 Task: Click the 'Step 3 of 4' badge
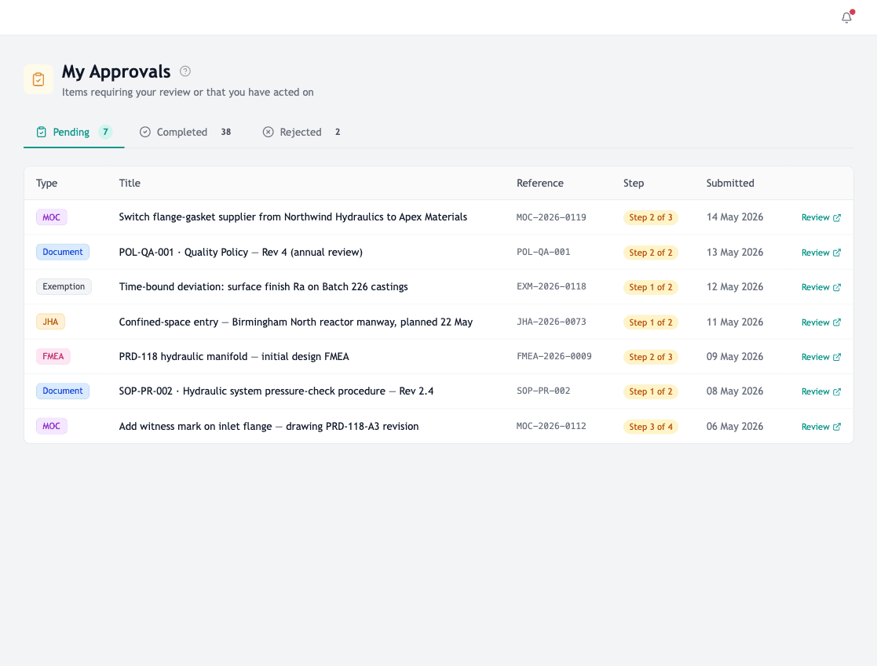(650, 427)
